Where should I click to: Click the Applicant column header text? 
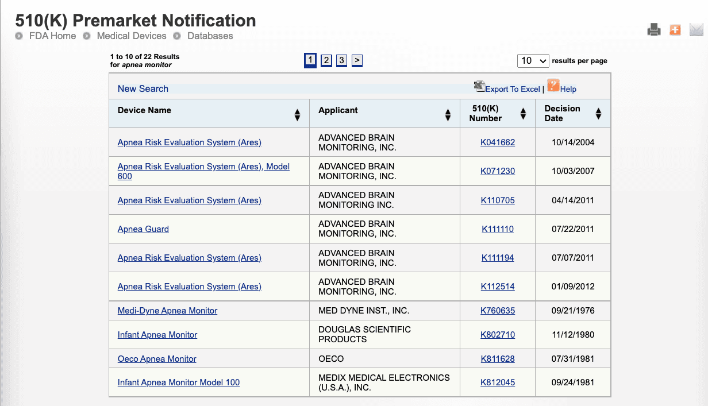coord(338,110)
